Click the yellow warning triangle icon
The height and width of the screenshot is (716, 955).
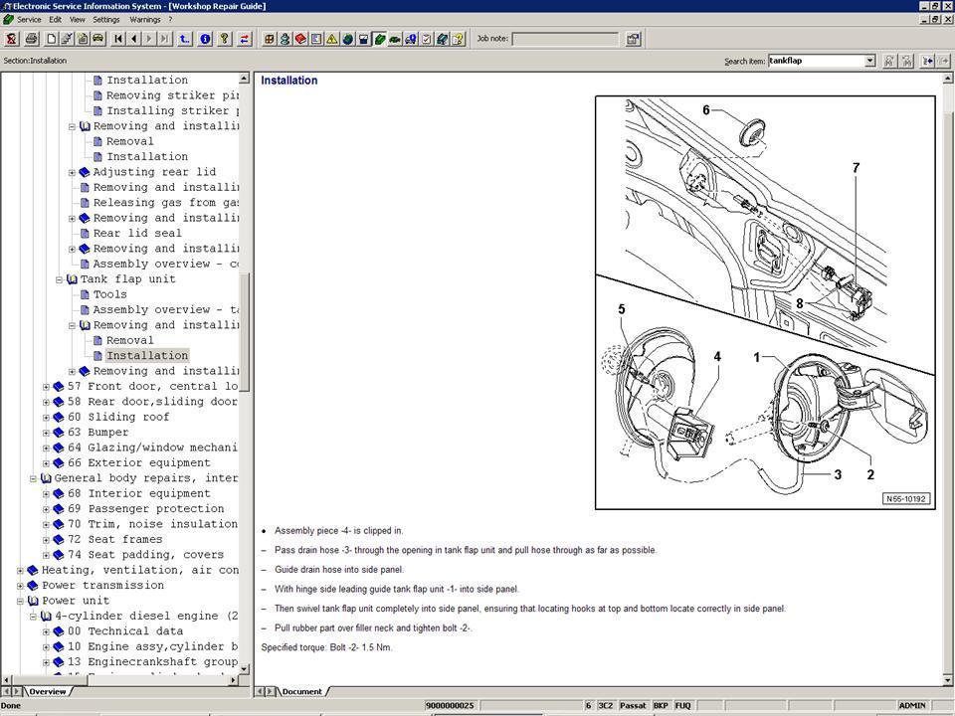(x=331, y=39)
